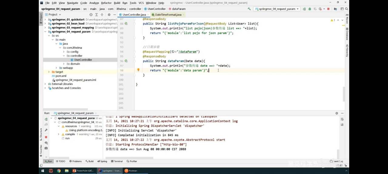This screenshot has width=388, height=174.
Task: Open the Problems tool window
Action: point(75,161)
